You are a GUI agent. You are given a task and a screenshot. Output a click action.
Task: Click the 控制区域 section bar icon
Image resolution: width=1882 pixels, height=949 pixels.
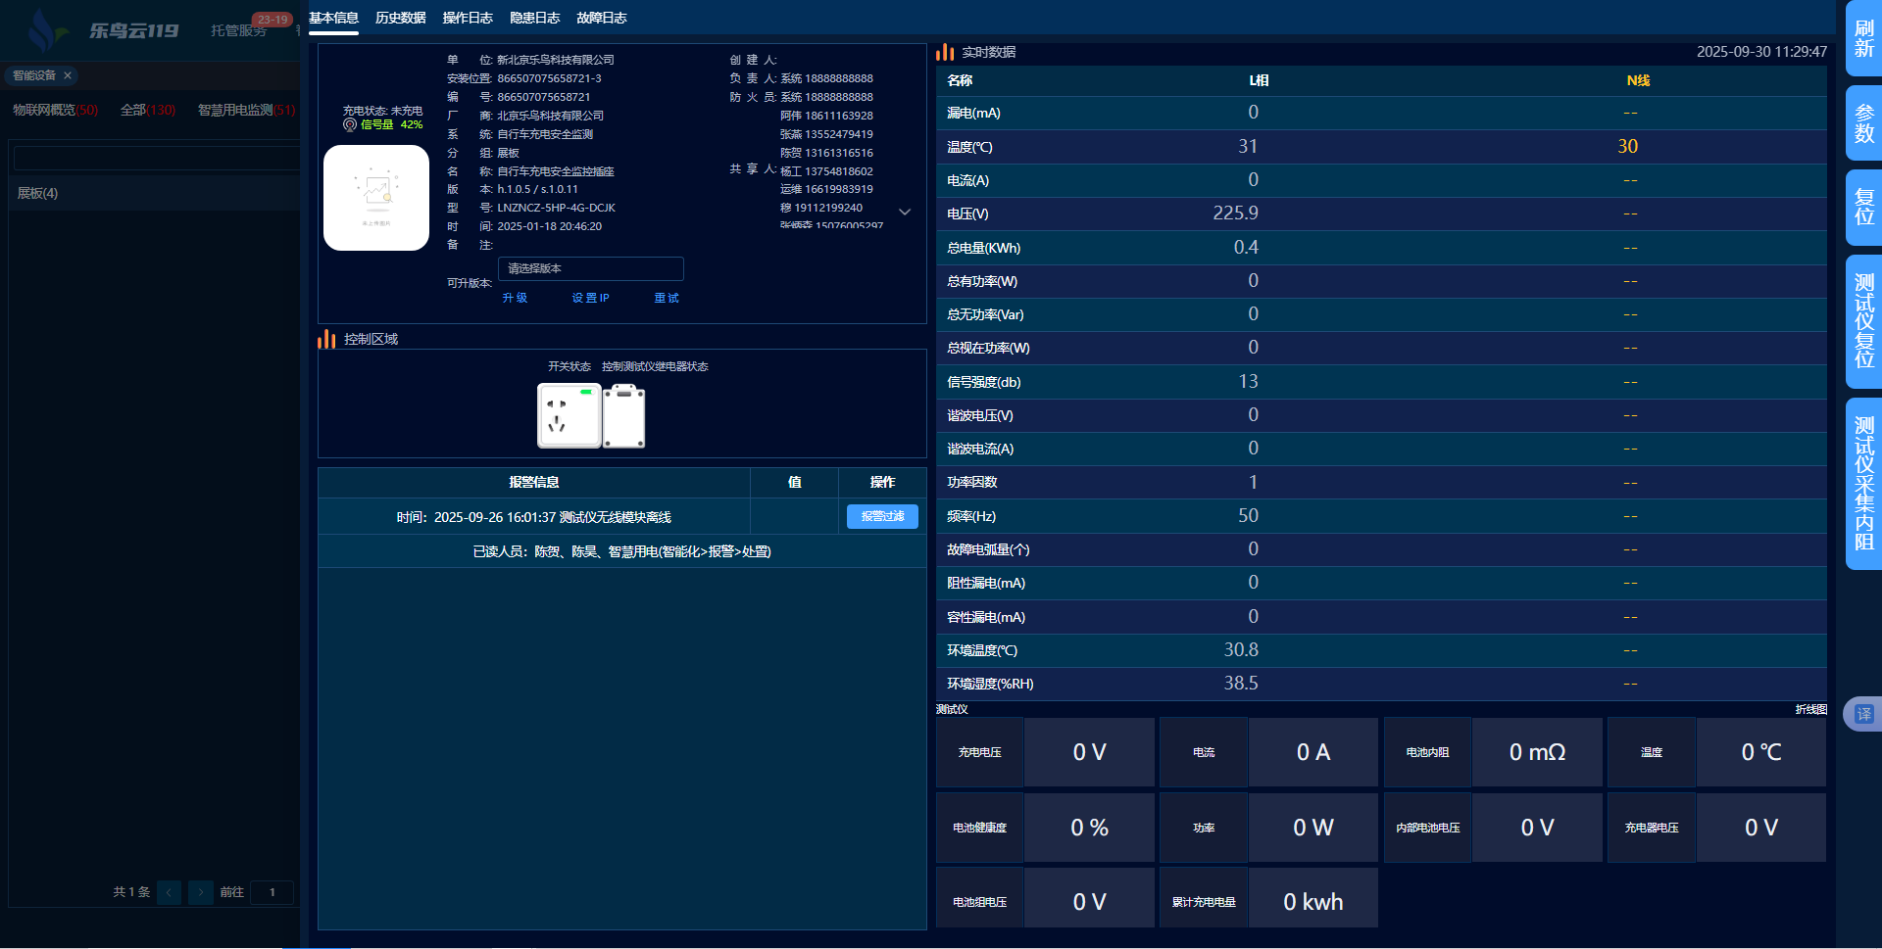pos(326,339)
